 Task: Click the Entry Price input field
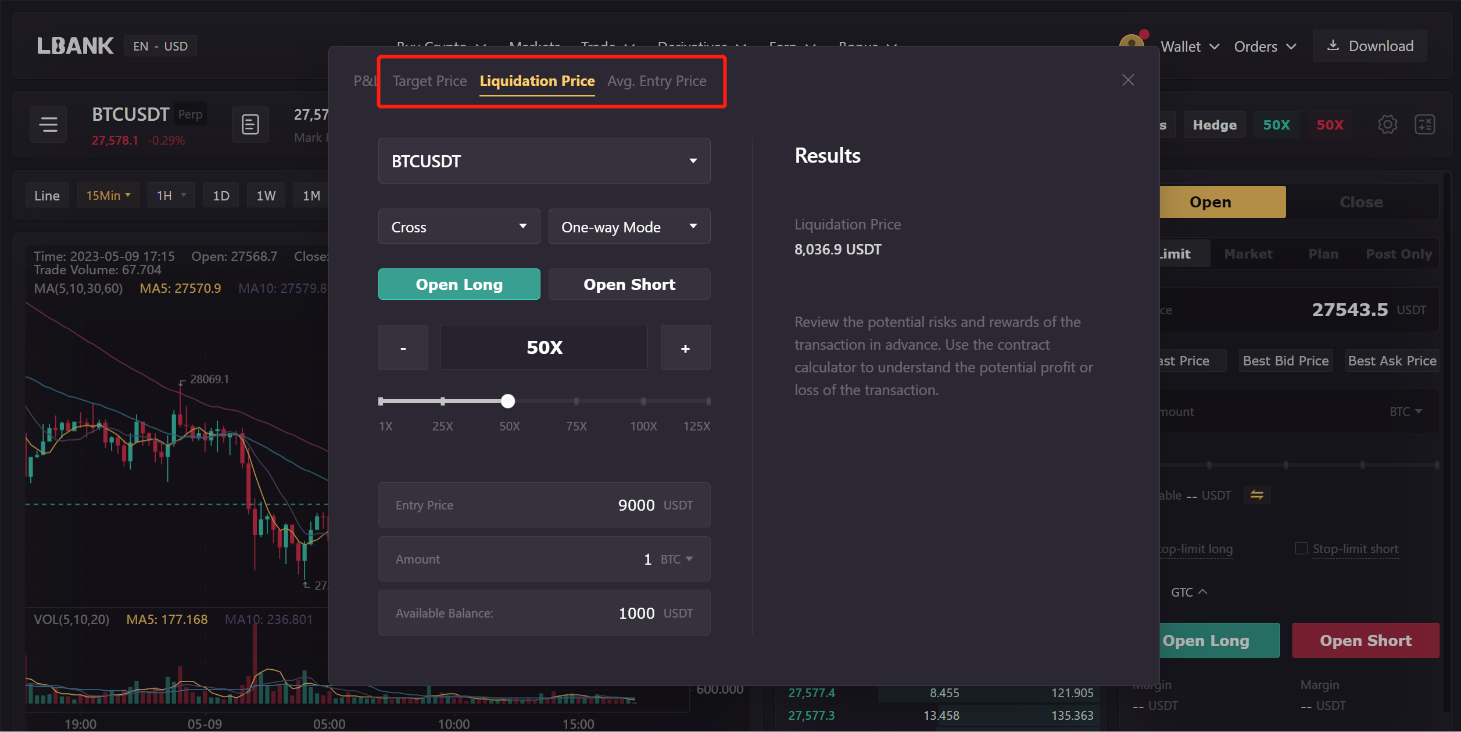click(x=544, y=505)
